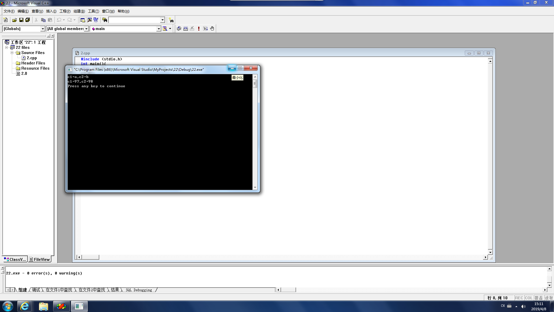Click the New Text File icon
Image resolution: width=554 pixels, height=312 pixels.
pos(5,20)
